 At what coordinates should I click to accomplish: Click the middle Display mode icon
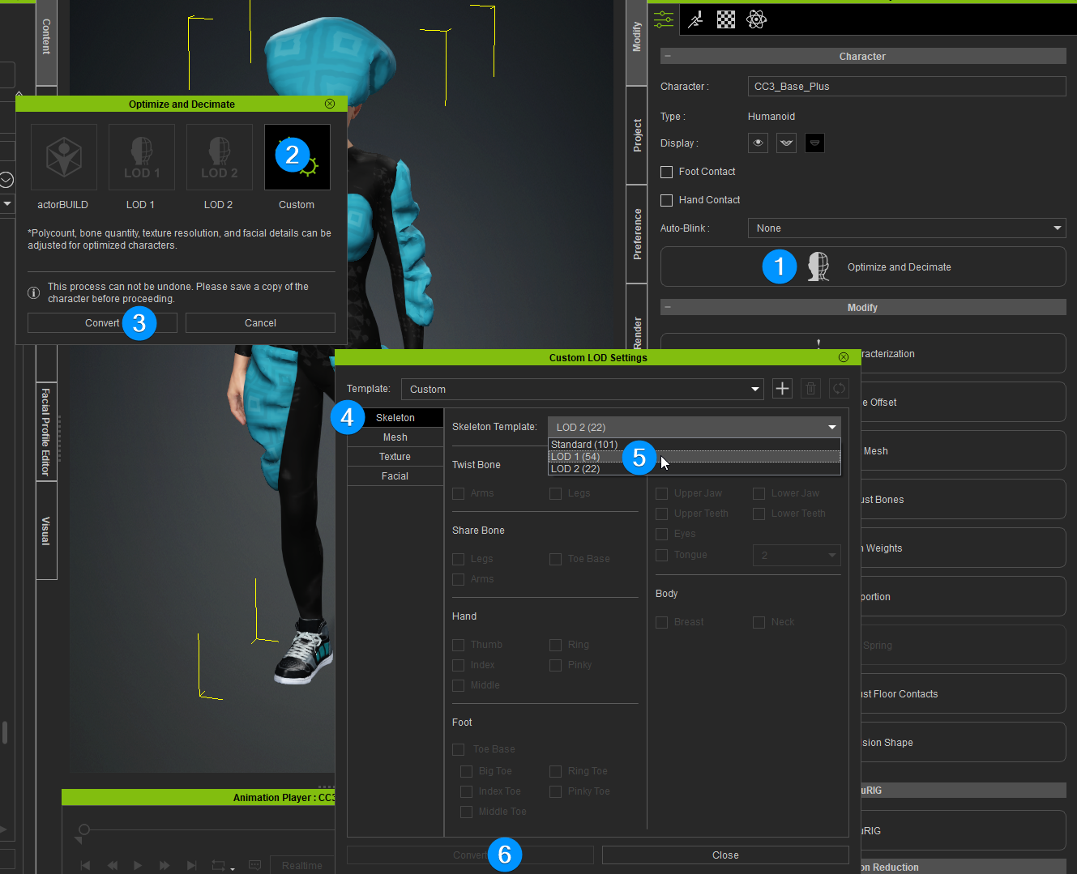[786, 143]
